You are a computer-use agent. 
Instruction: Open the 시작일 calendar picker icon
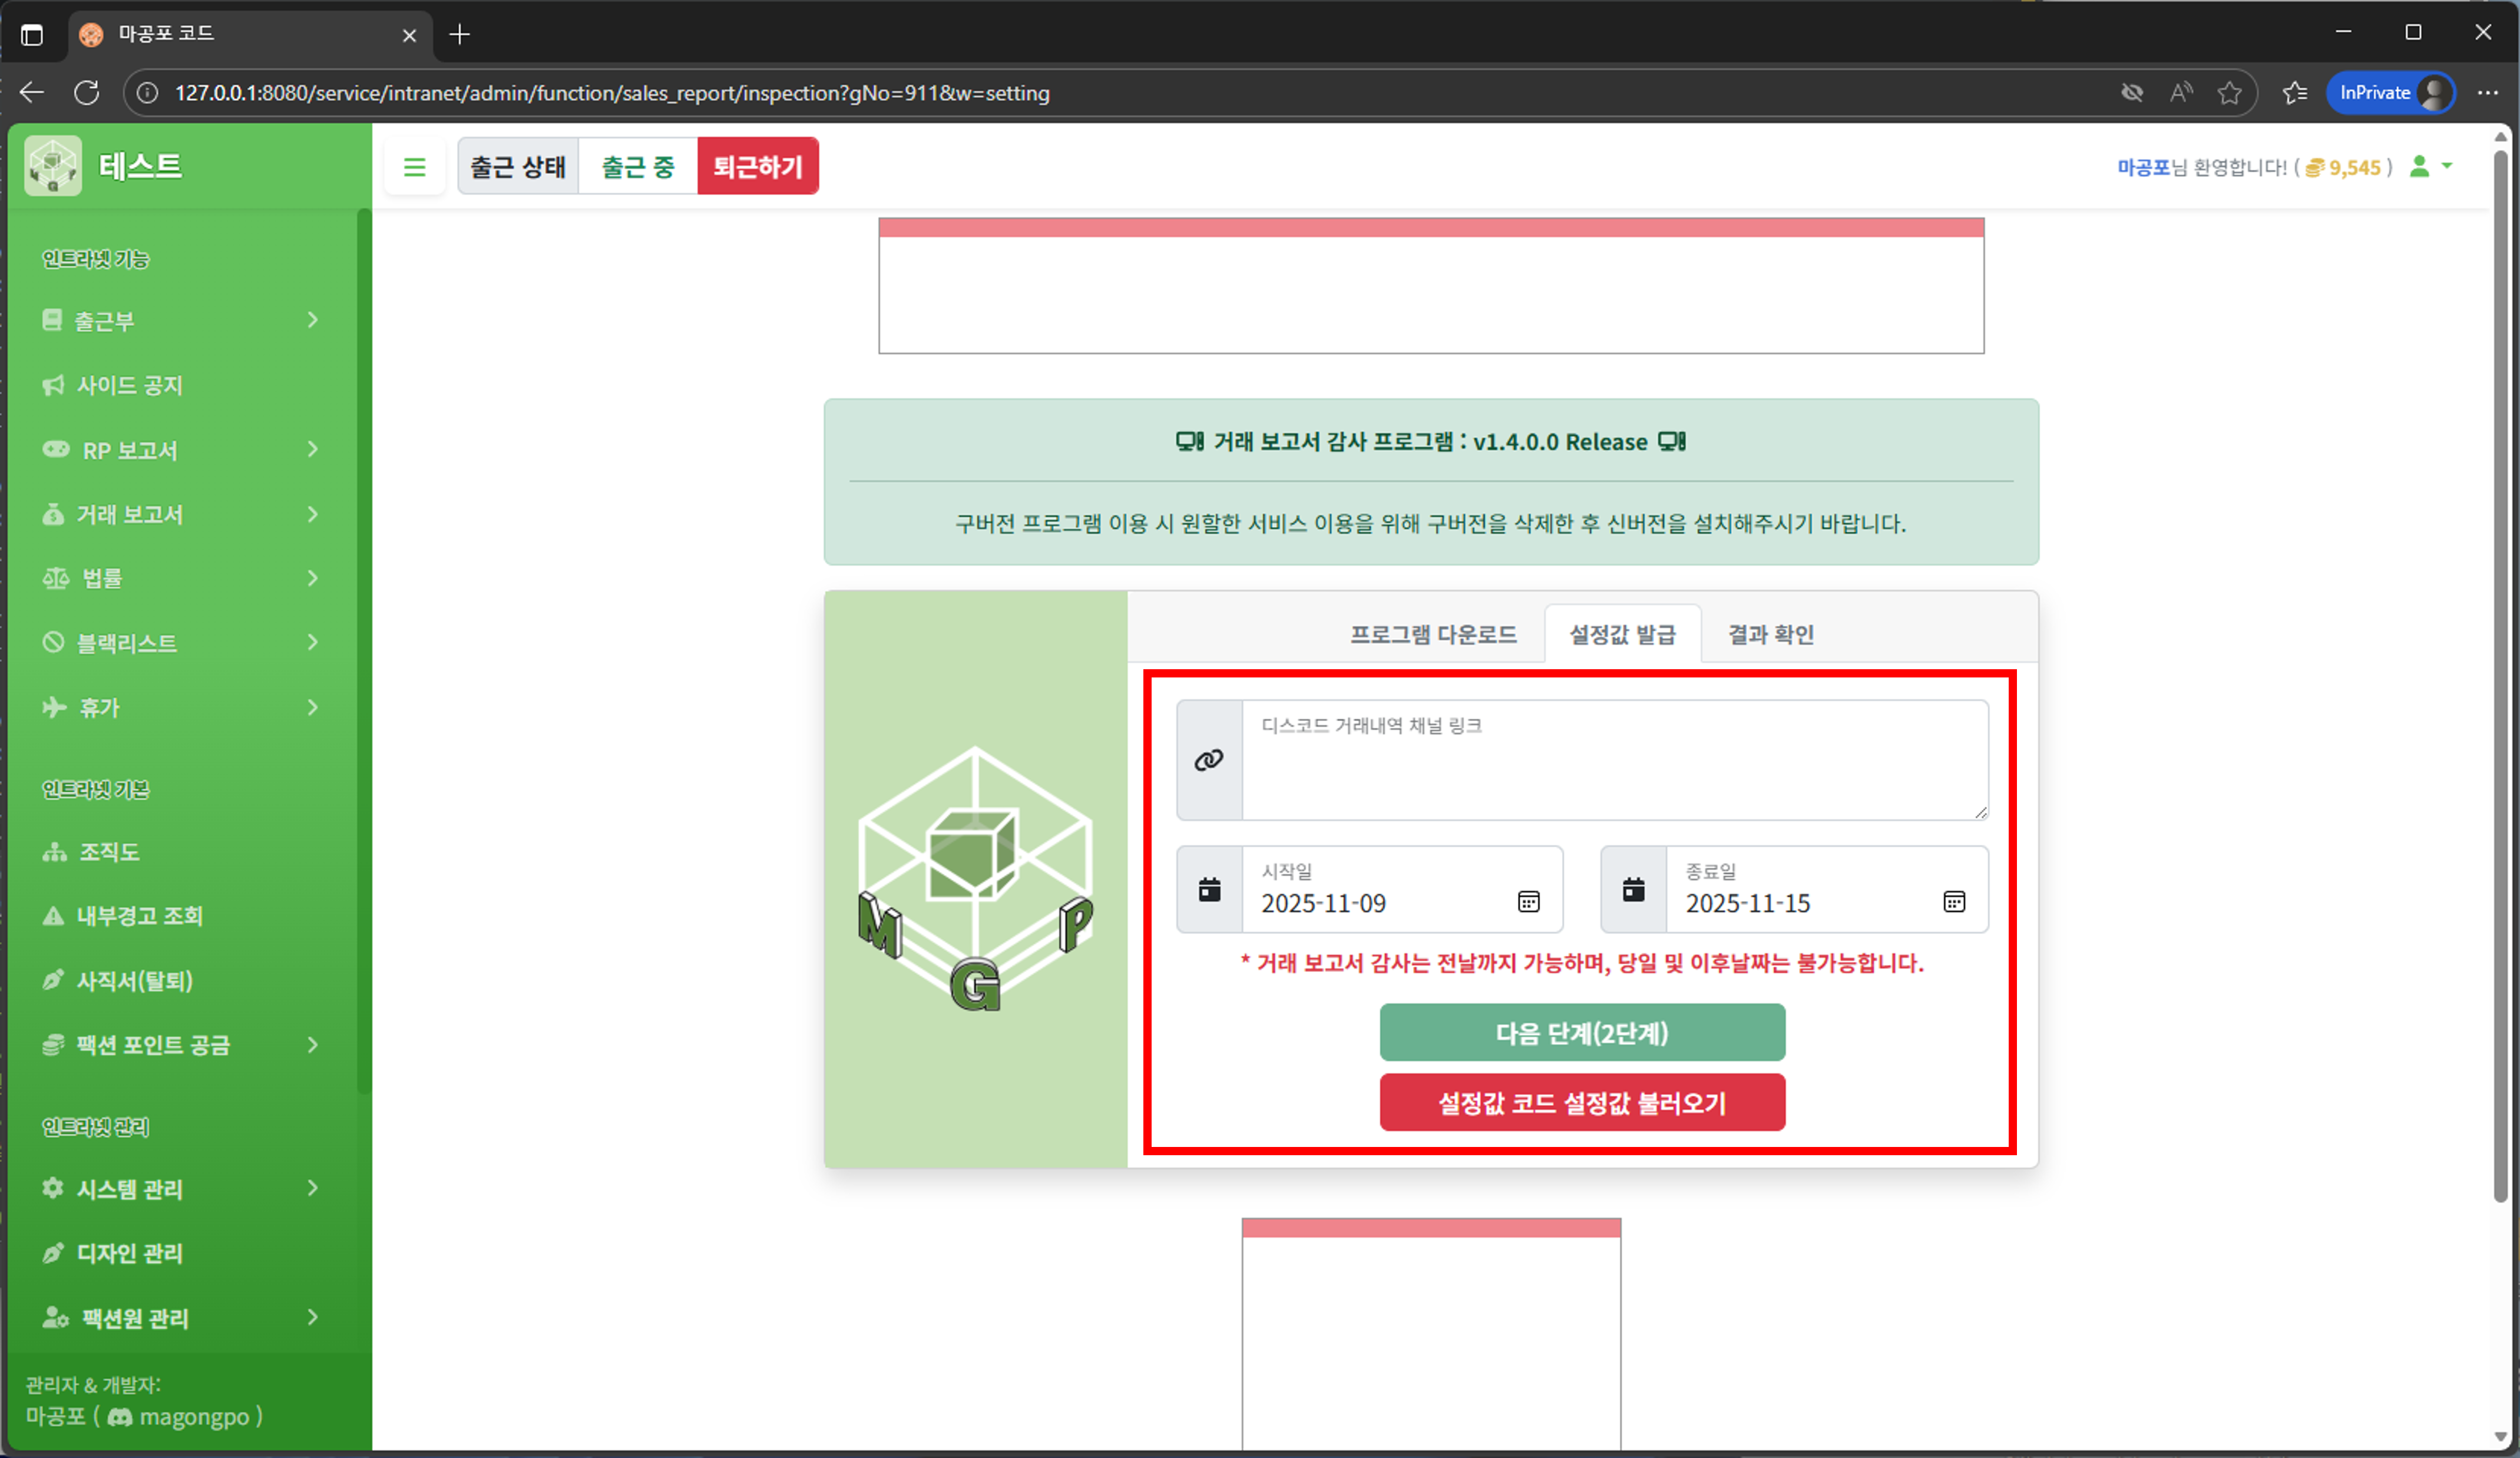click(1528, 901)
